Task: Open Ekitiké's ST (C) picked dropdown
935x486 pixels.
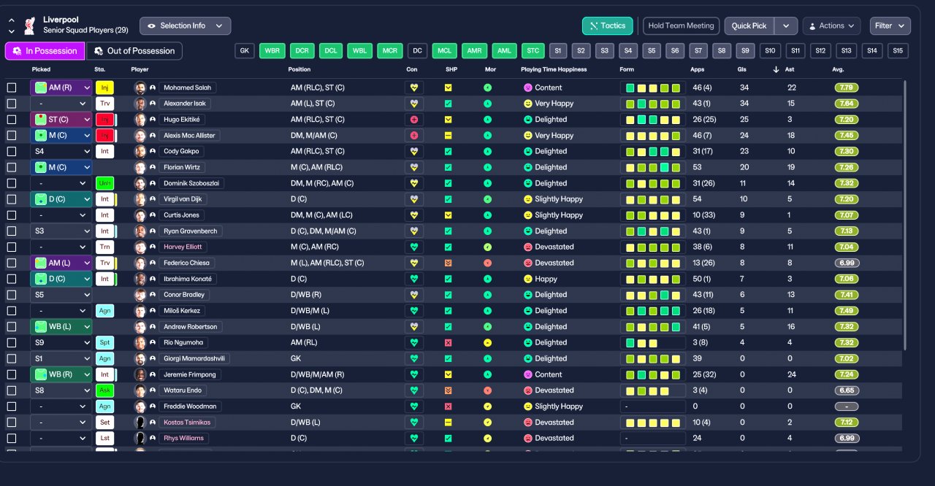Action: coord(61,120)
